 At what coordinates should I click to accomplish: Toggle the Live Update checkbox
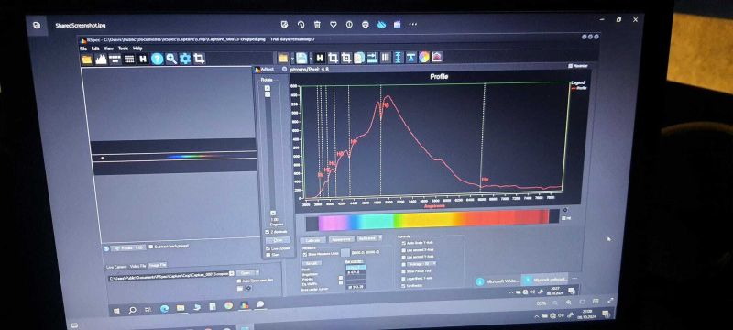pos(268,248)
